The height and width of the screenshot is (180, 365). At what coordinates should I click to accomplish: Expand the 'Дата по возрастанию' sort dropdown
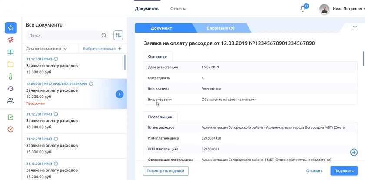pos(46,49)
